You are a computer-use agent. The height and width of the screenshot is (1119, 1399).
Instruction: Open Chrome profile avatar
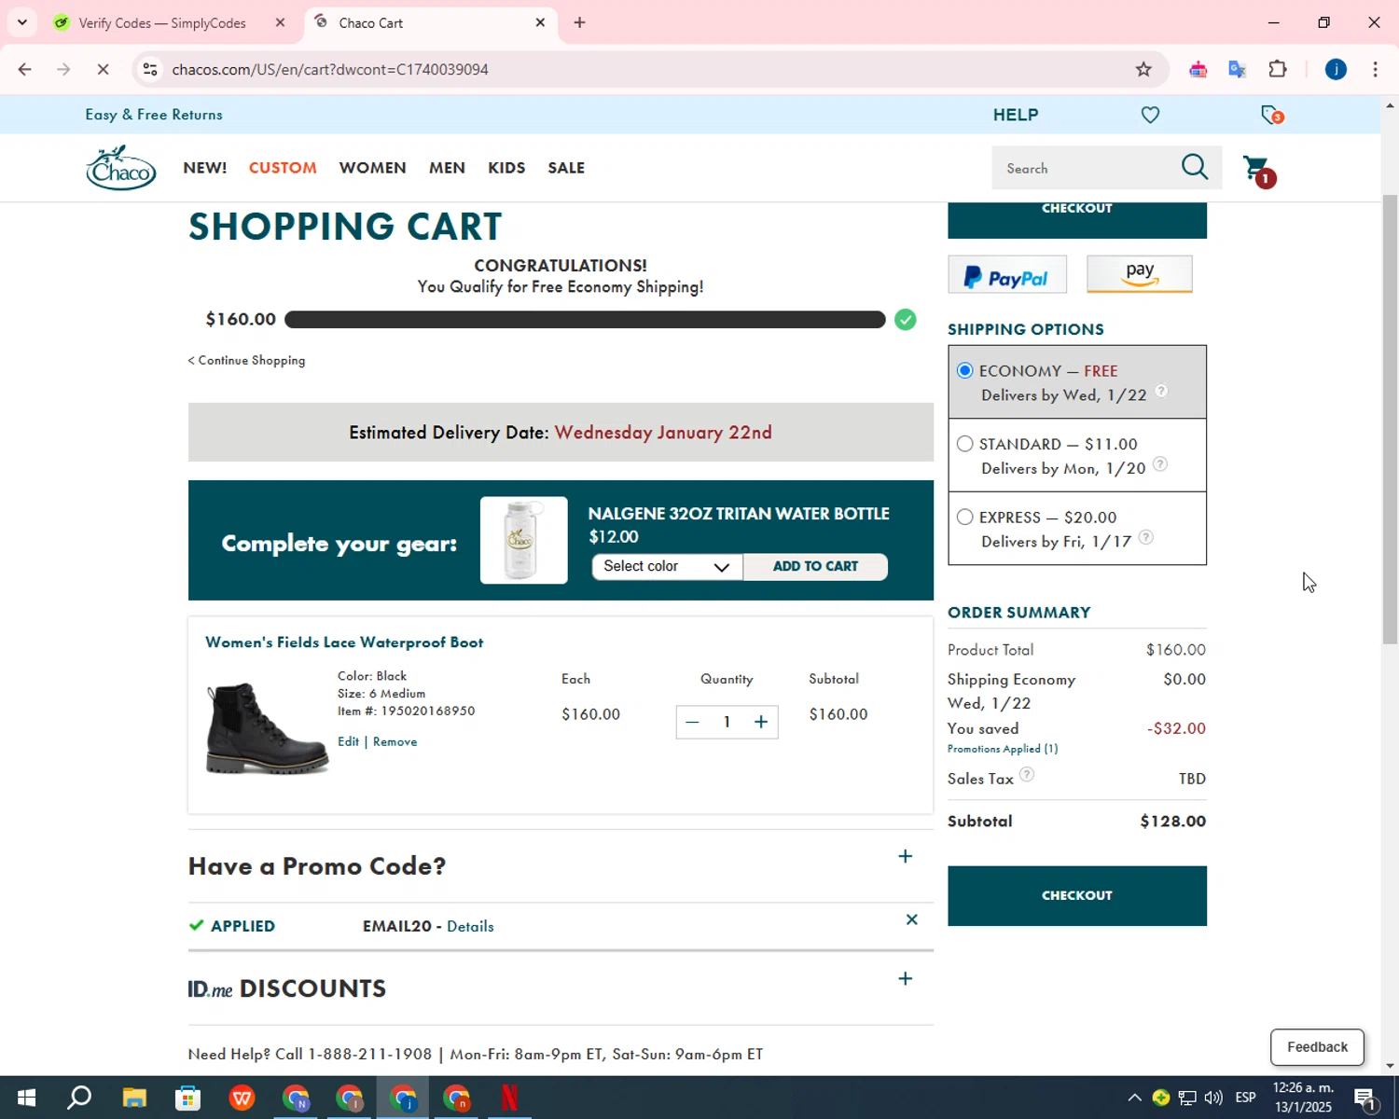click(x=1336, y=70)
